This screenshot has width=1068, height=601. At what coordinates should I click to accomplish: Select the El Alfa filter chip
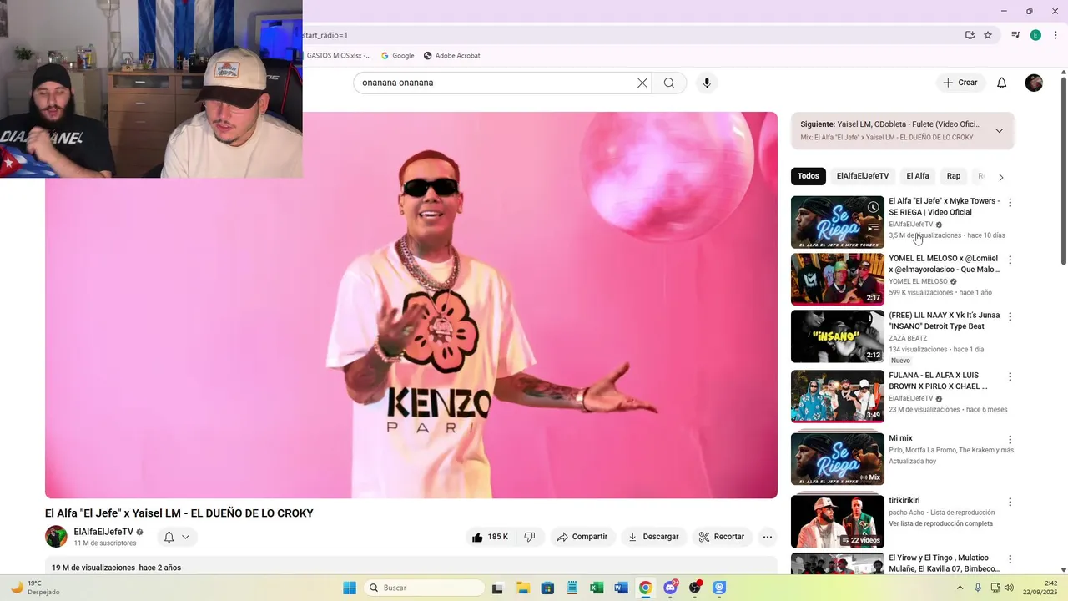918,176
